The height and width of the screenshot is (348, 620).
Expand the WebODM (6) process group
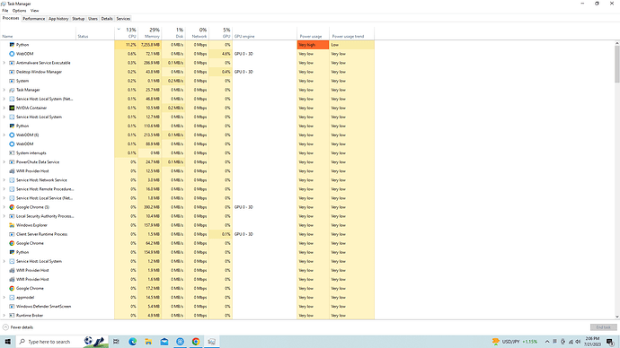point(4,135)
